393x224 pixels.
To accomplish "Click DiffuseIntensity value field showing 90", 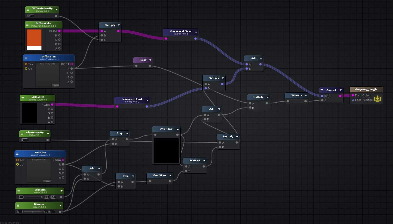I will coord(31,16).
